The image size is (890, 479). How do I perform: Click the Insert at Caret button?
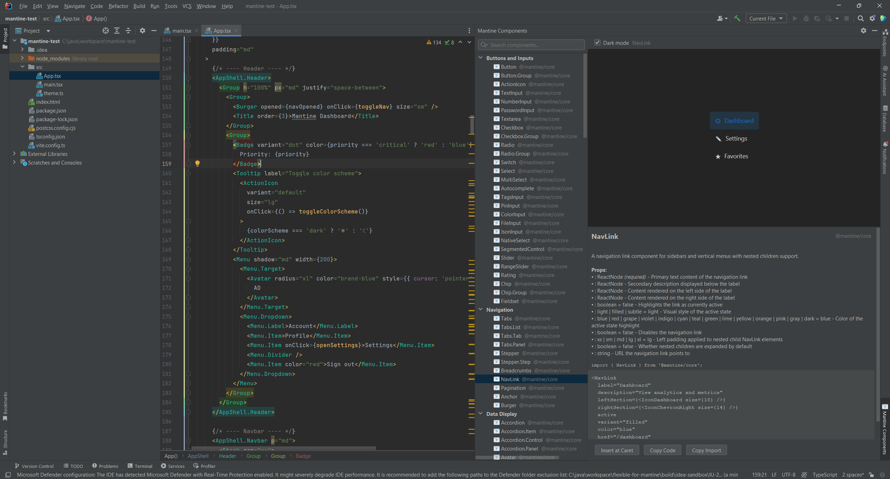[x=617, y=451]
